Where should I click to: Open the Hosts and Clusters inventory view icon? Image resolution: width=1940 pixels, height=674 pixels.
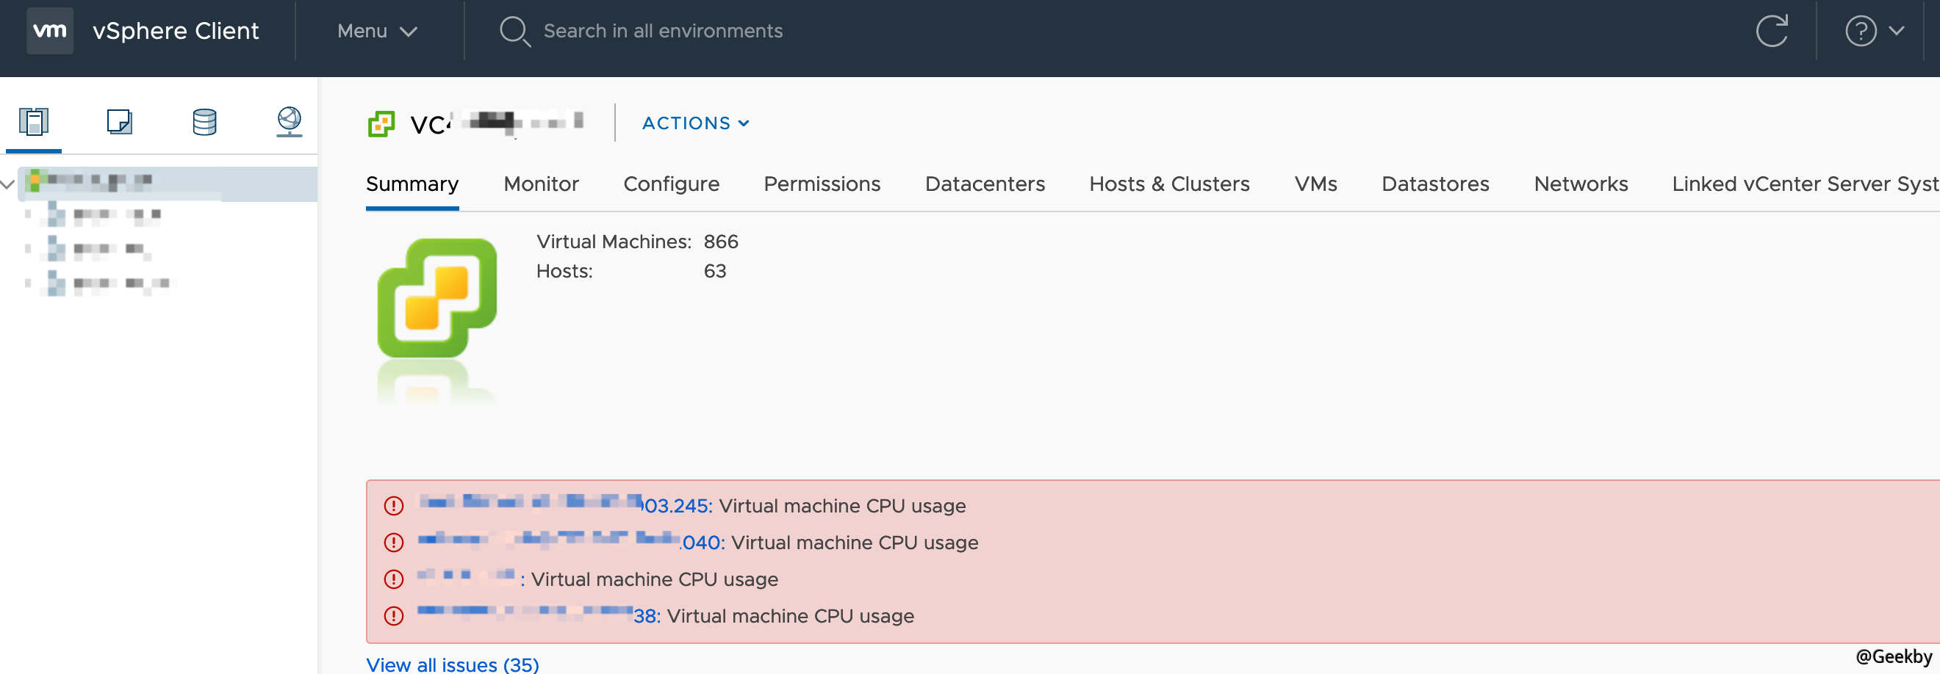pos(33,121)
